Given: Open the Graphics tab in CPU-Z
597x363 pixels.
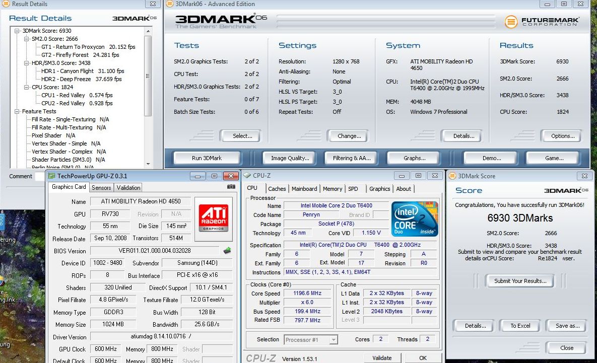Looking at the screenshot, I should tap(379, 189).
